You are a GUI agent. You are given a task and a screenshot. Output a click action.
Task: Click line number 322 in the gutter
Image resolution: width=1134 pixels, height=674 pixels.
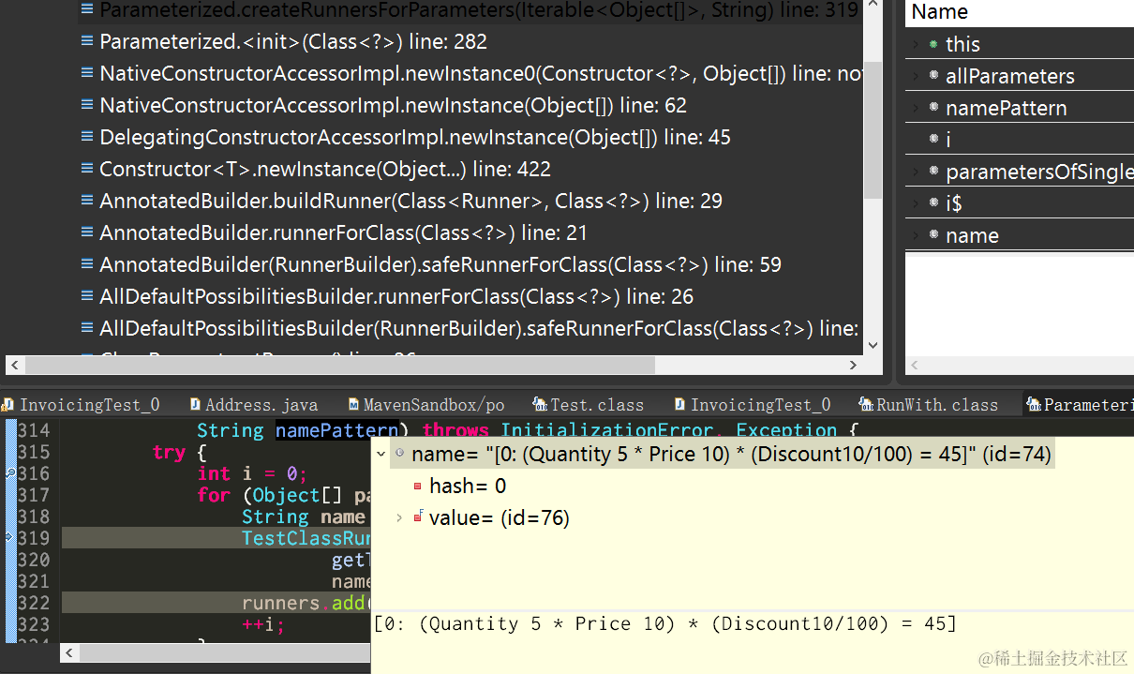coord(34,603)
